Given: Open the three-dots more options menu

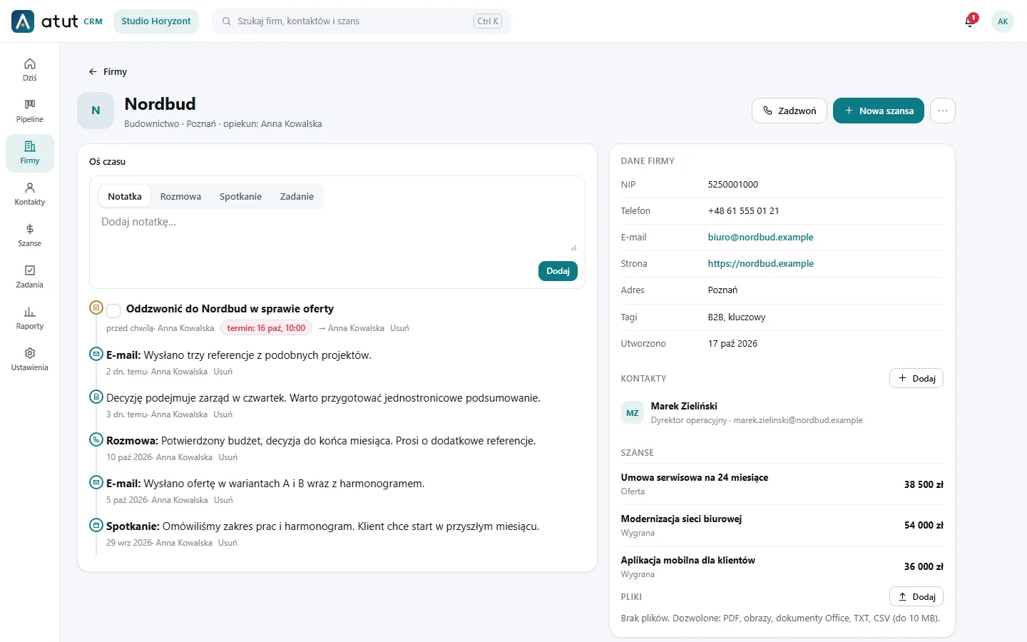Looking at the screenshot, I should click(943, 111).
